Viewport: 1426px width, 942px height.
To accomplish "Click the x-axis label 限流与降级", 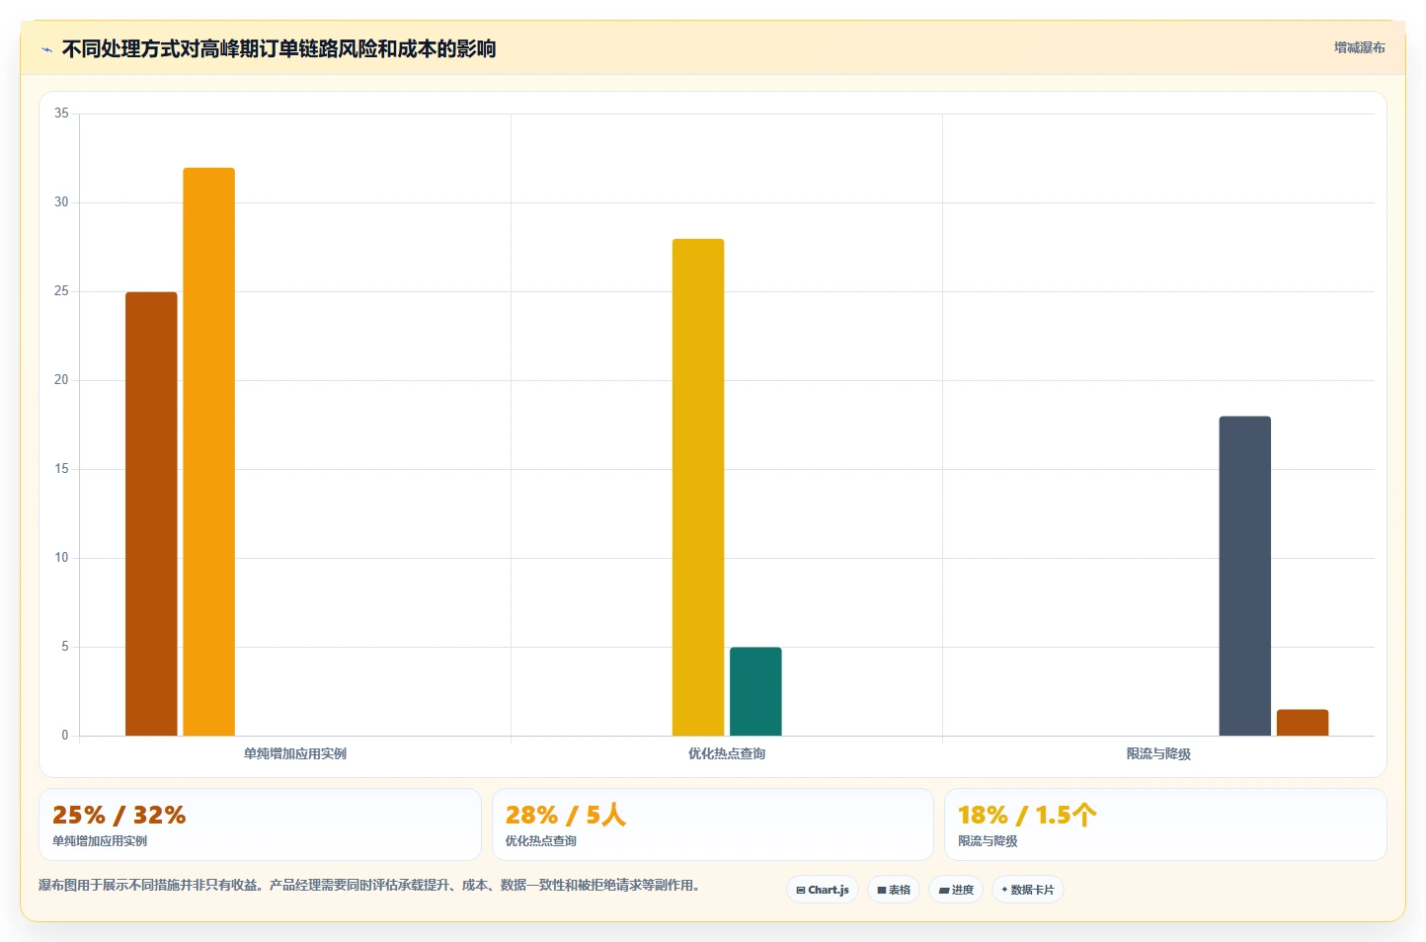I will [1158, 753].
